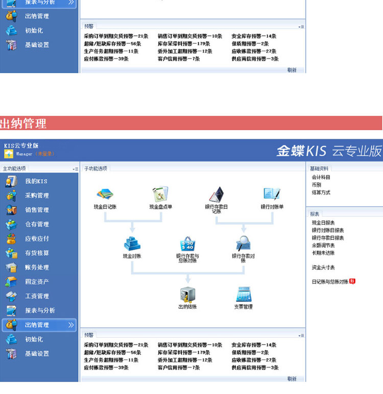
Task: Open 会计科目 link
Action: [x=321, y=177]
